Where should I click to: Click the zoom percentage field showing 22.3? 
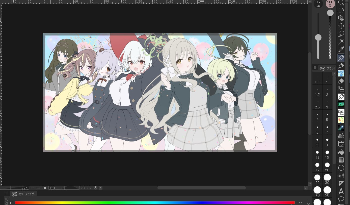point(20,188)
